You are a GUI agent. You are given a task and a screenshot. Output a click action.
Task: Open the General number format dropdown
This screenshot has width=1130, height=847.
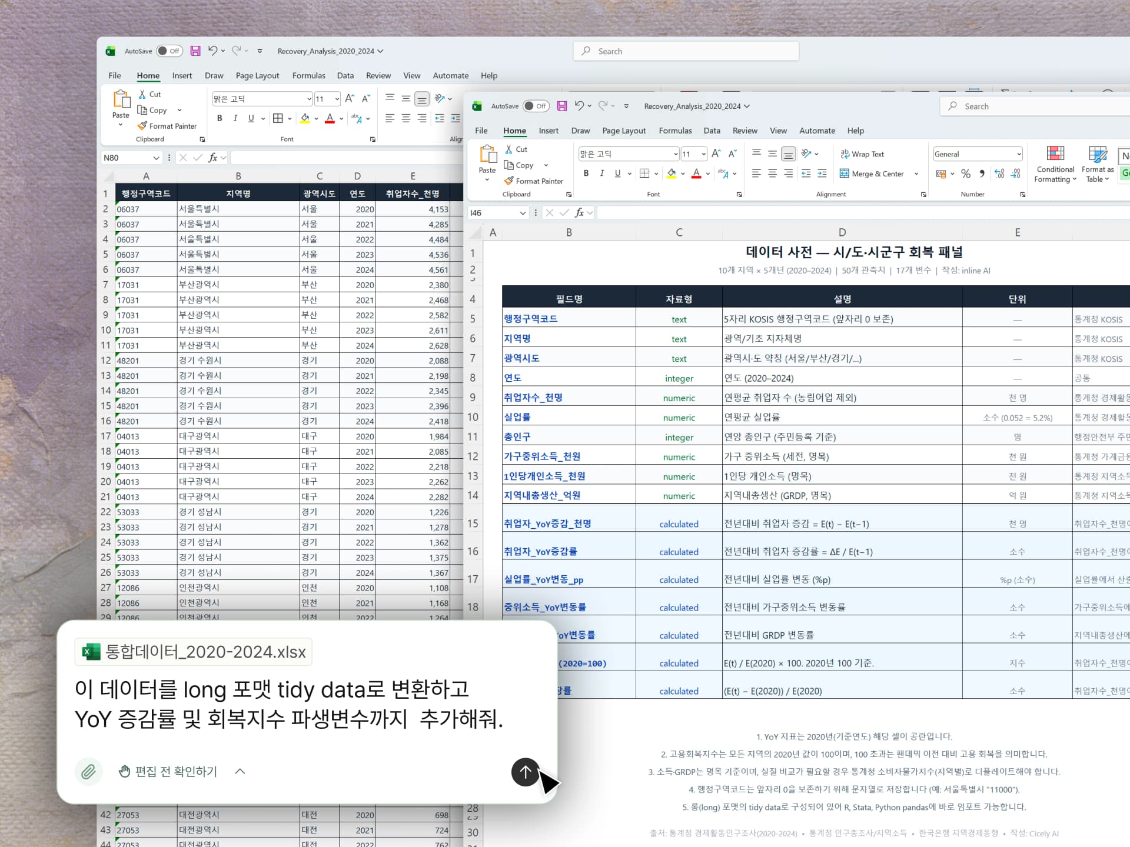click(1019, 154)
